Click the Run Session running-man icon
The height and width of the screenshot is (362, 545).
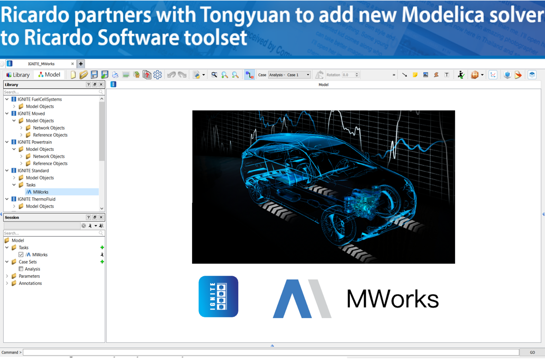point(90,225)
